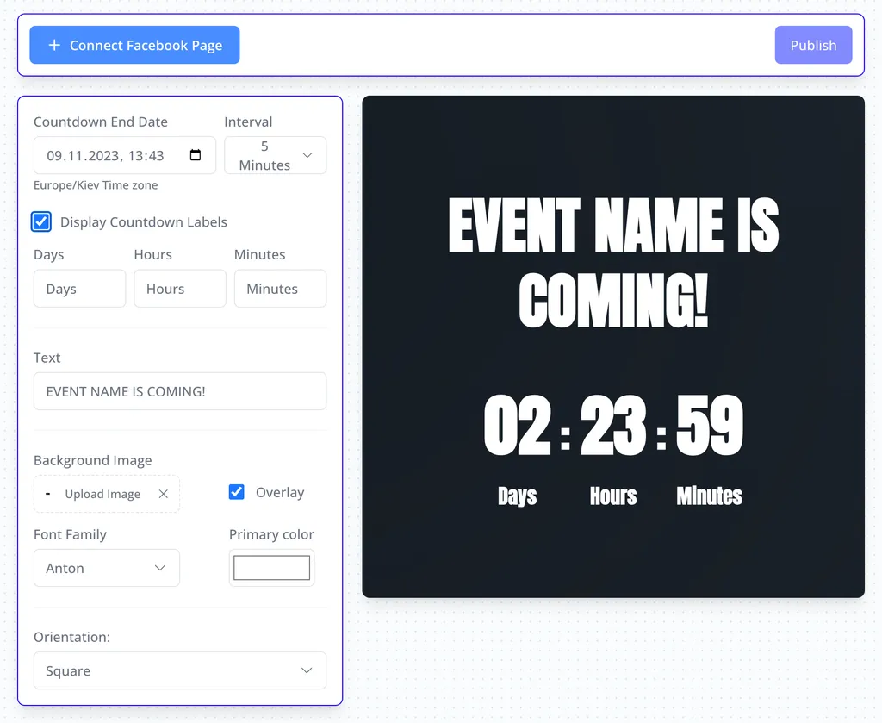
Task: Click the Days label input field
Action: tap(79, 288)
